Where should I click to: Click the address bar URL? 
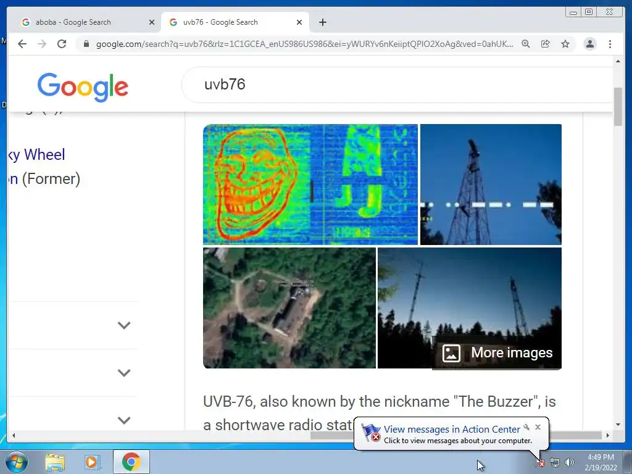point(304,44)
